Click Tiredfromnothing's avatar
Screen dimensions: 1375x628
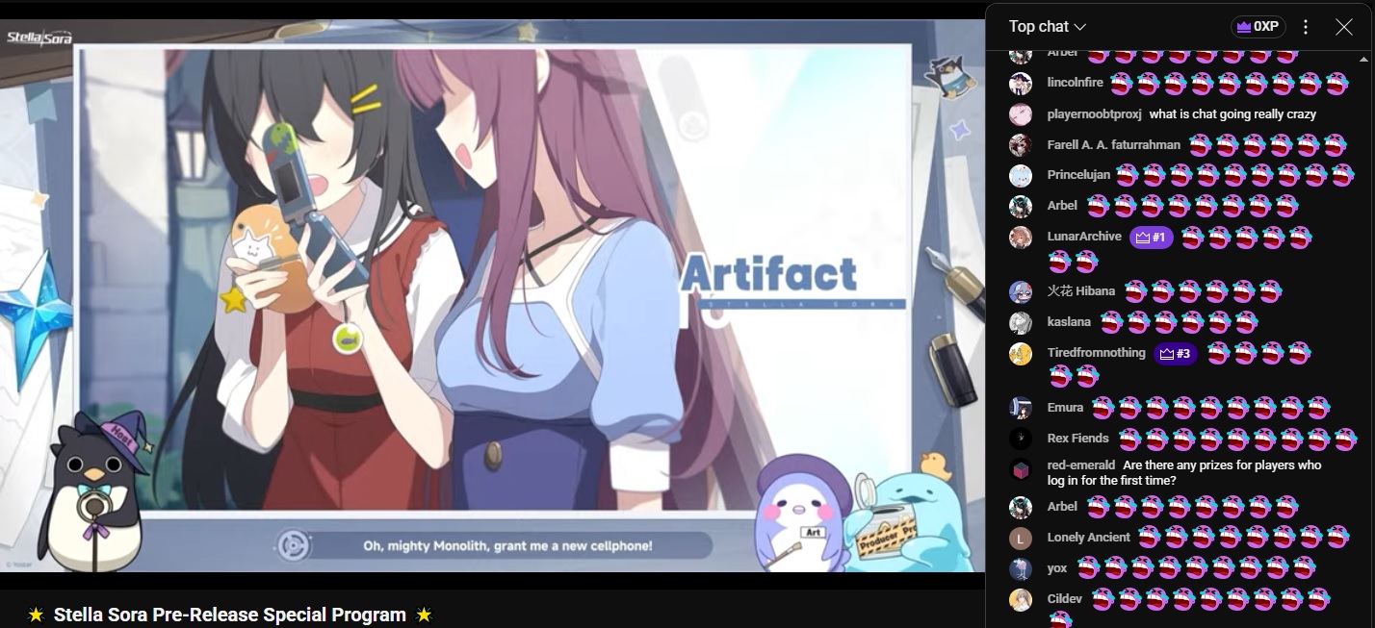1021,353
